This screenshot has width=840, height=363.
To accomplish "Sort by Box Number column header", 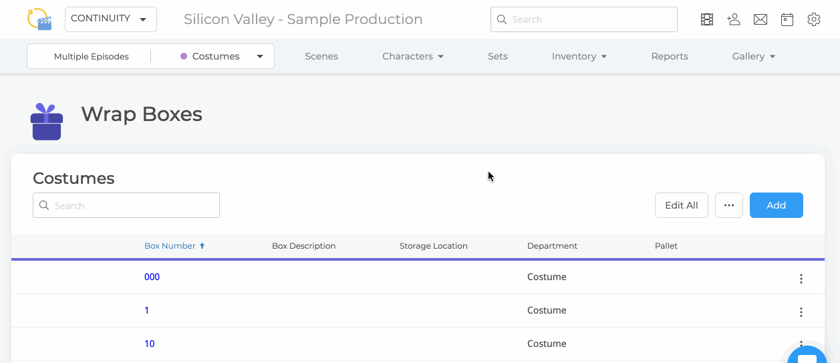I will 170,246.
